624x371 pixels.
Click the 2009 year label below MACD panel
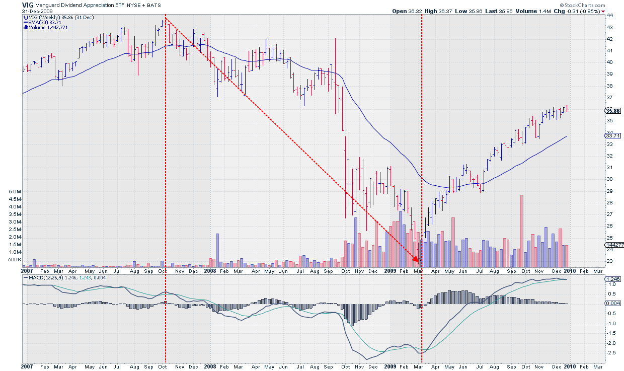(390, 367)
